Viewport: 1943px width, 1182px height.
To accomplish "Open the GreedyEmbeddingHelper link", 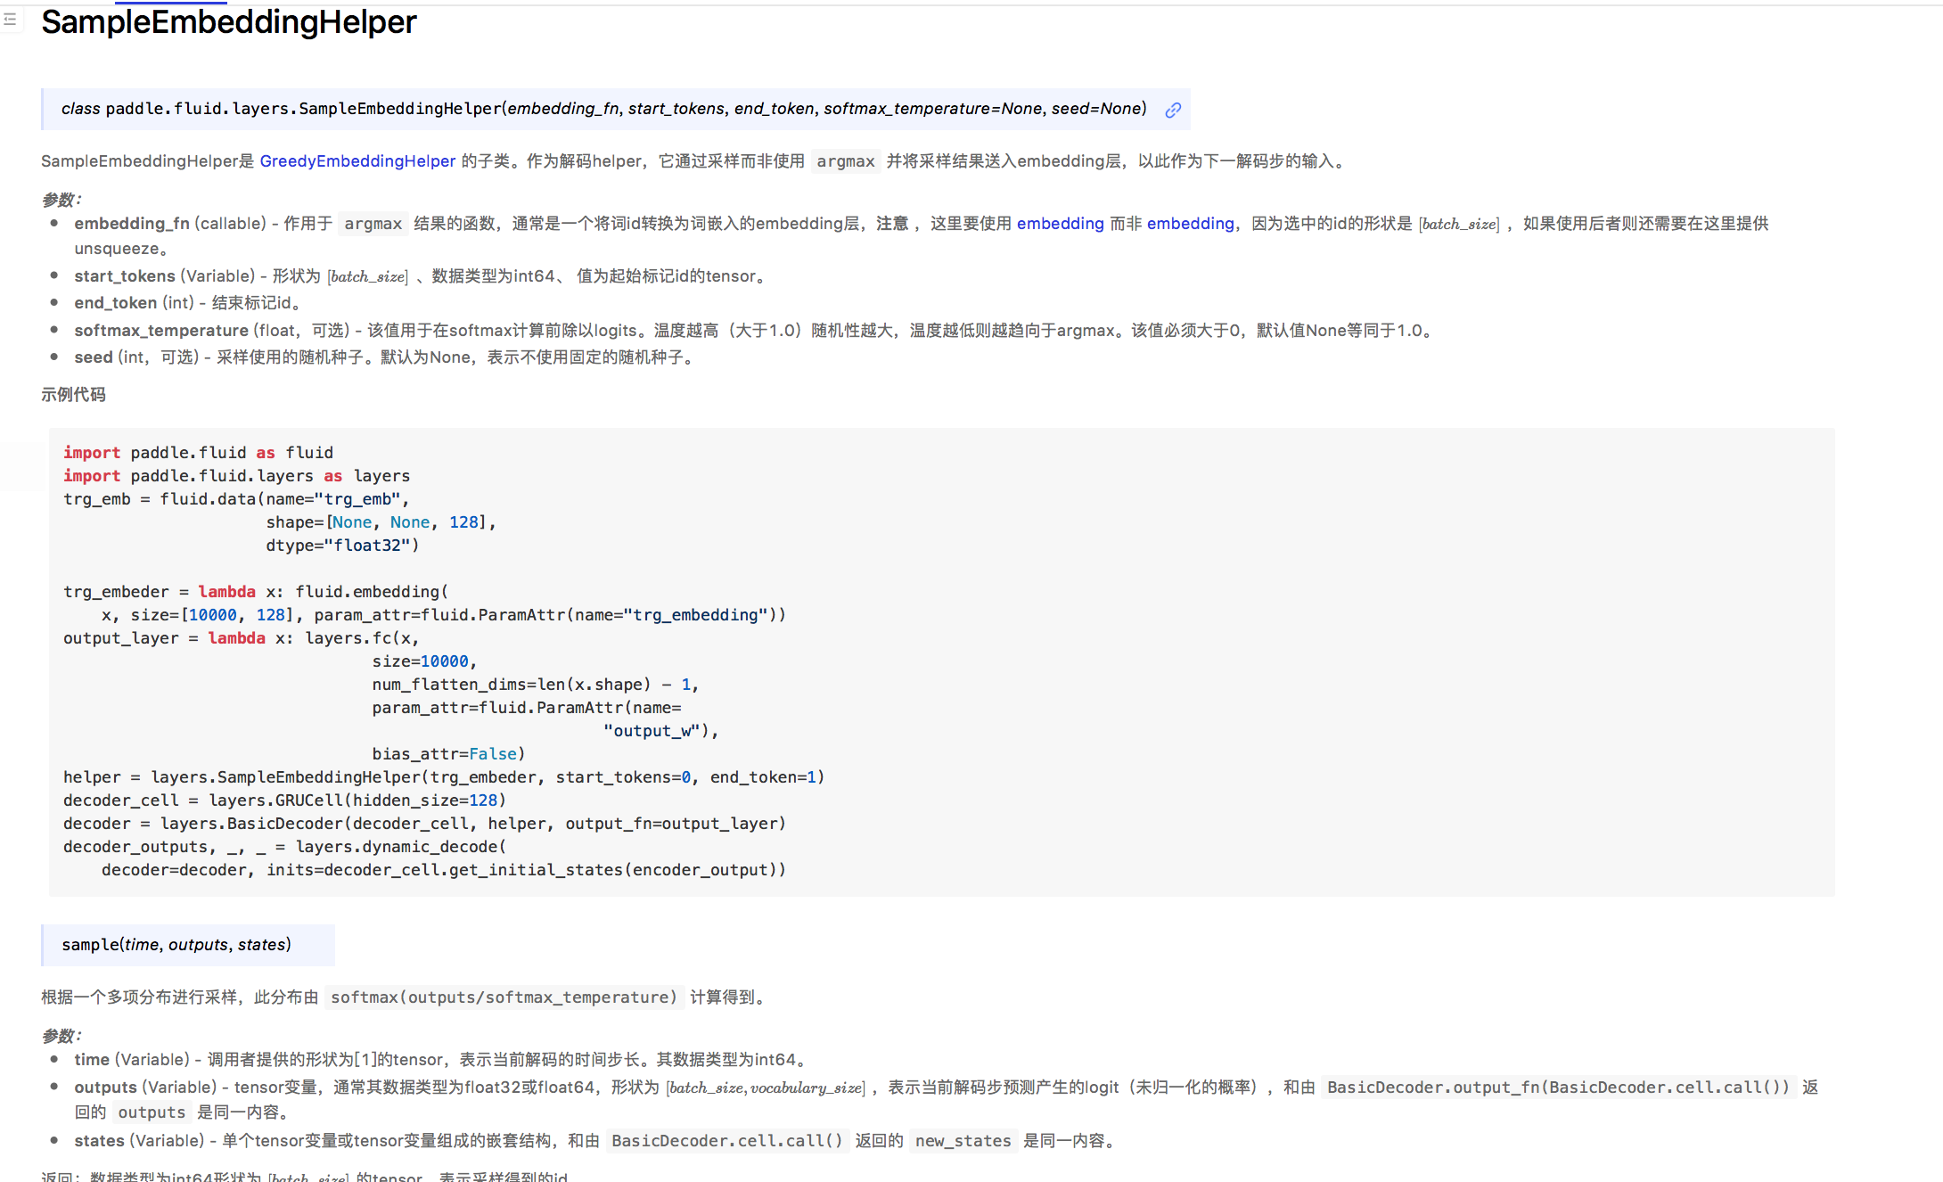I will tap(357, 161).
